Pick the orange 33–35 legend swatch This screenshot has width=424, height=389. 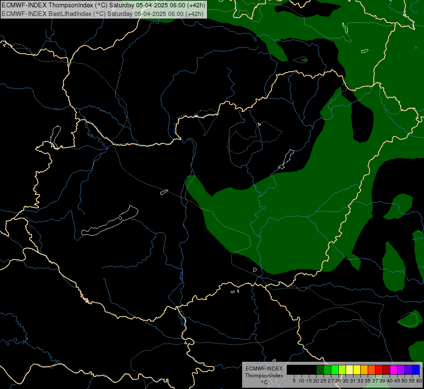pyautogui.click(x=364, y=370)
